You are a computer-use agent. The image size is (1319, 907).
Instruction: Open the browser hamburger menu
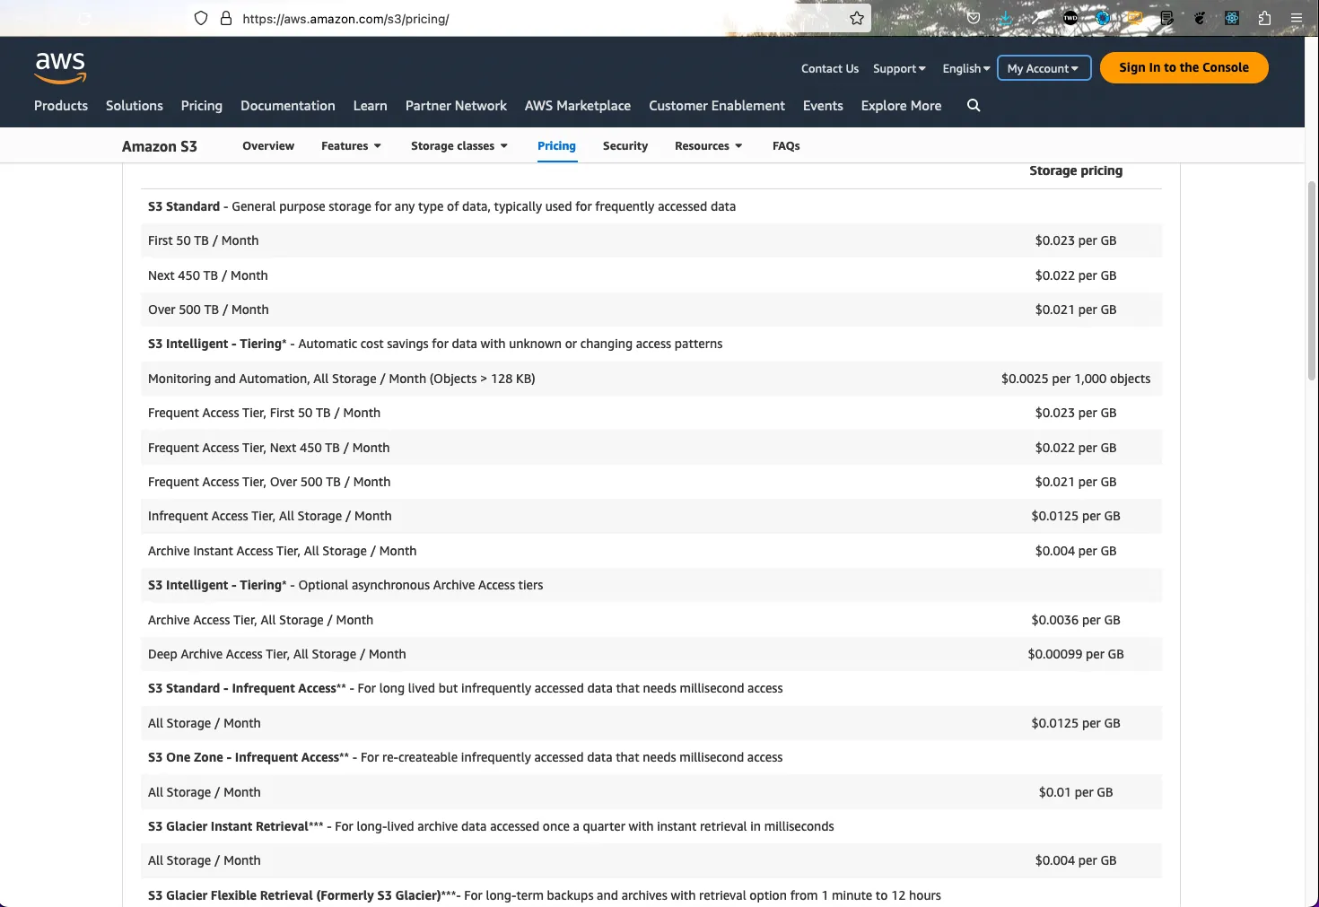point(1297,18)
